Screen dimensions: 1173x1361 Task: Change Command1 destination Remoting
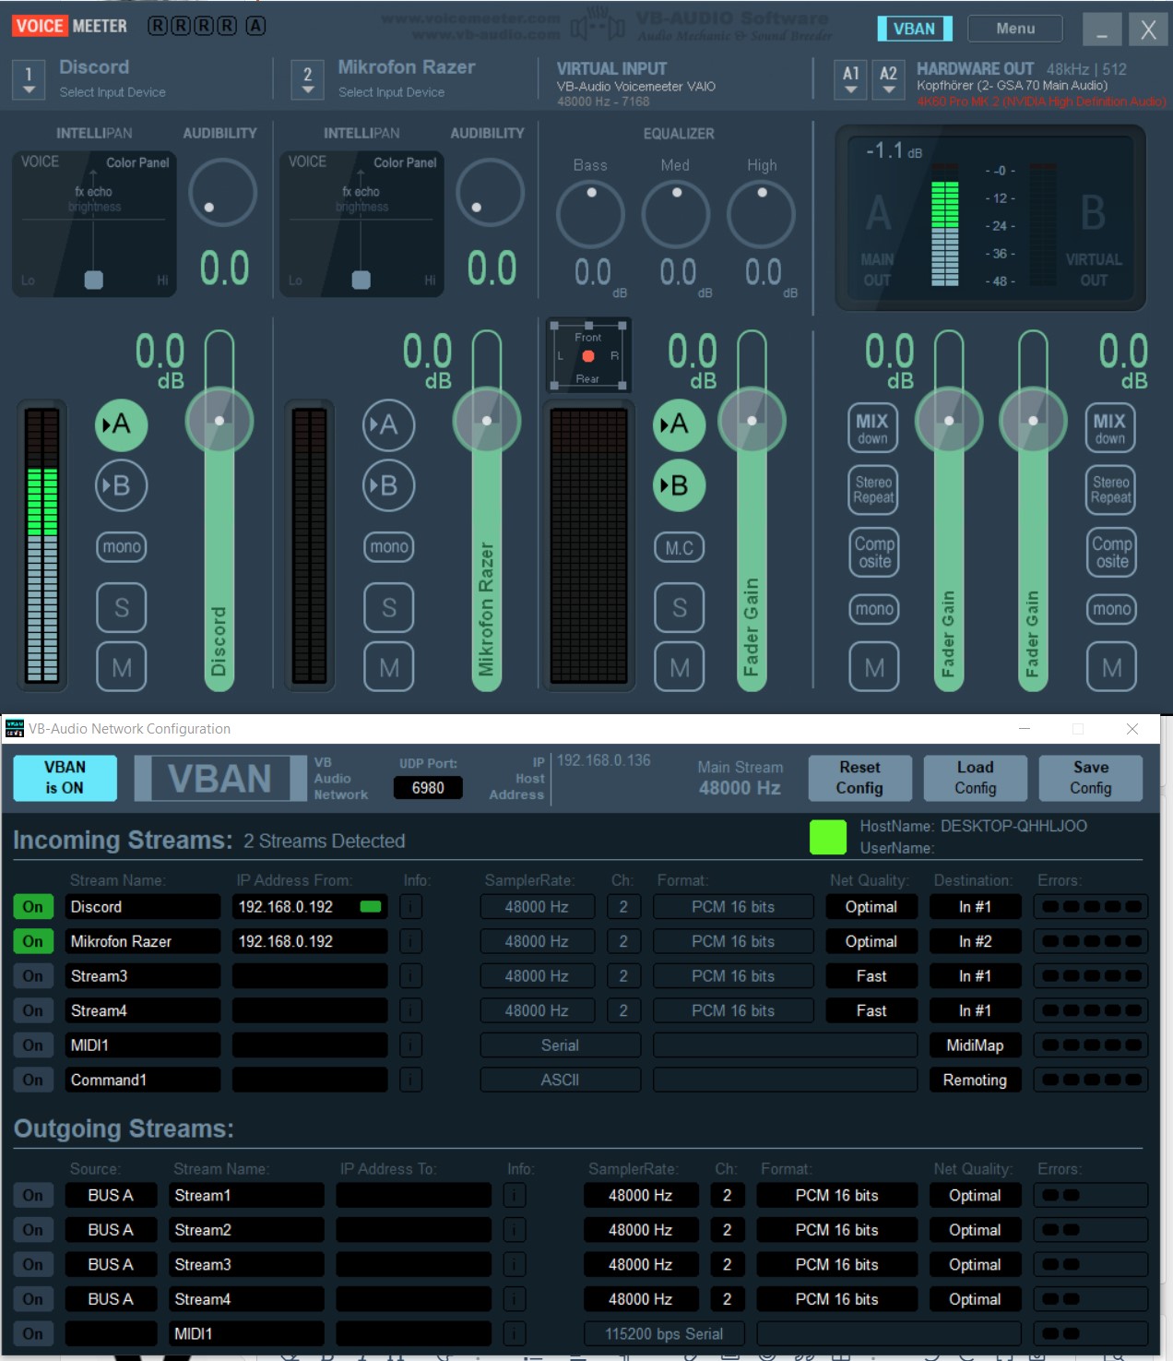click(975, 1080)
